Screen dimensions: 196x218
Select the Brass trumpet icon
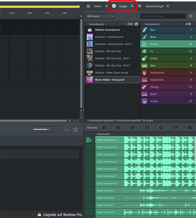[x=144, y=37]
